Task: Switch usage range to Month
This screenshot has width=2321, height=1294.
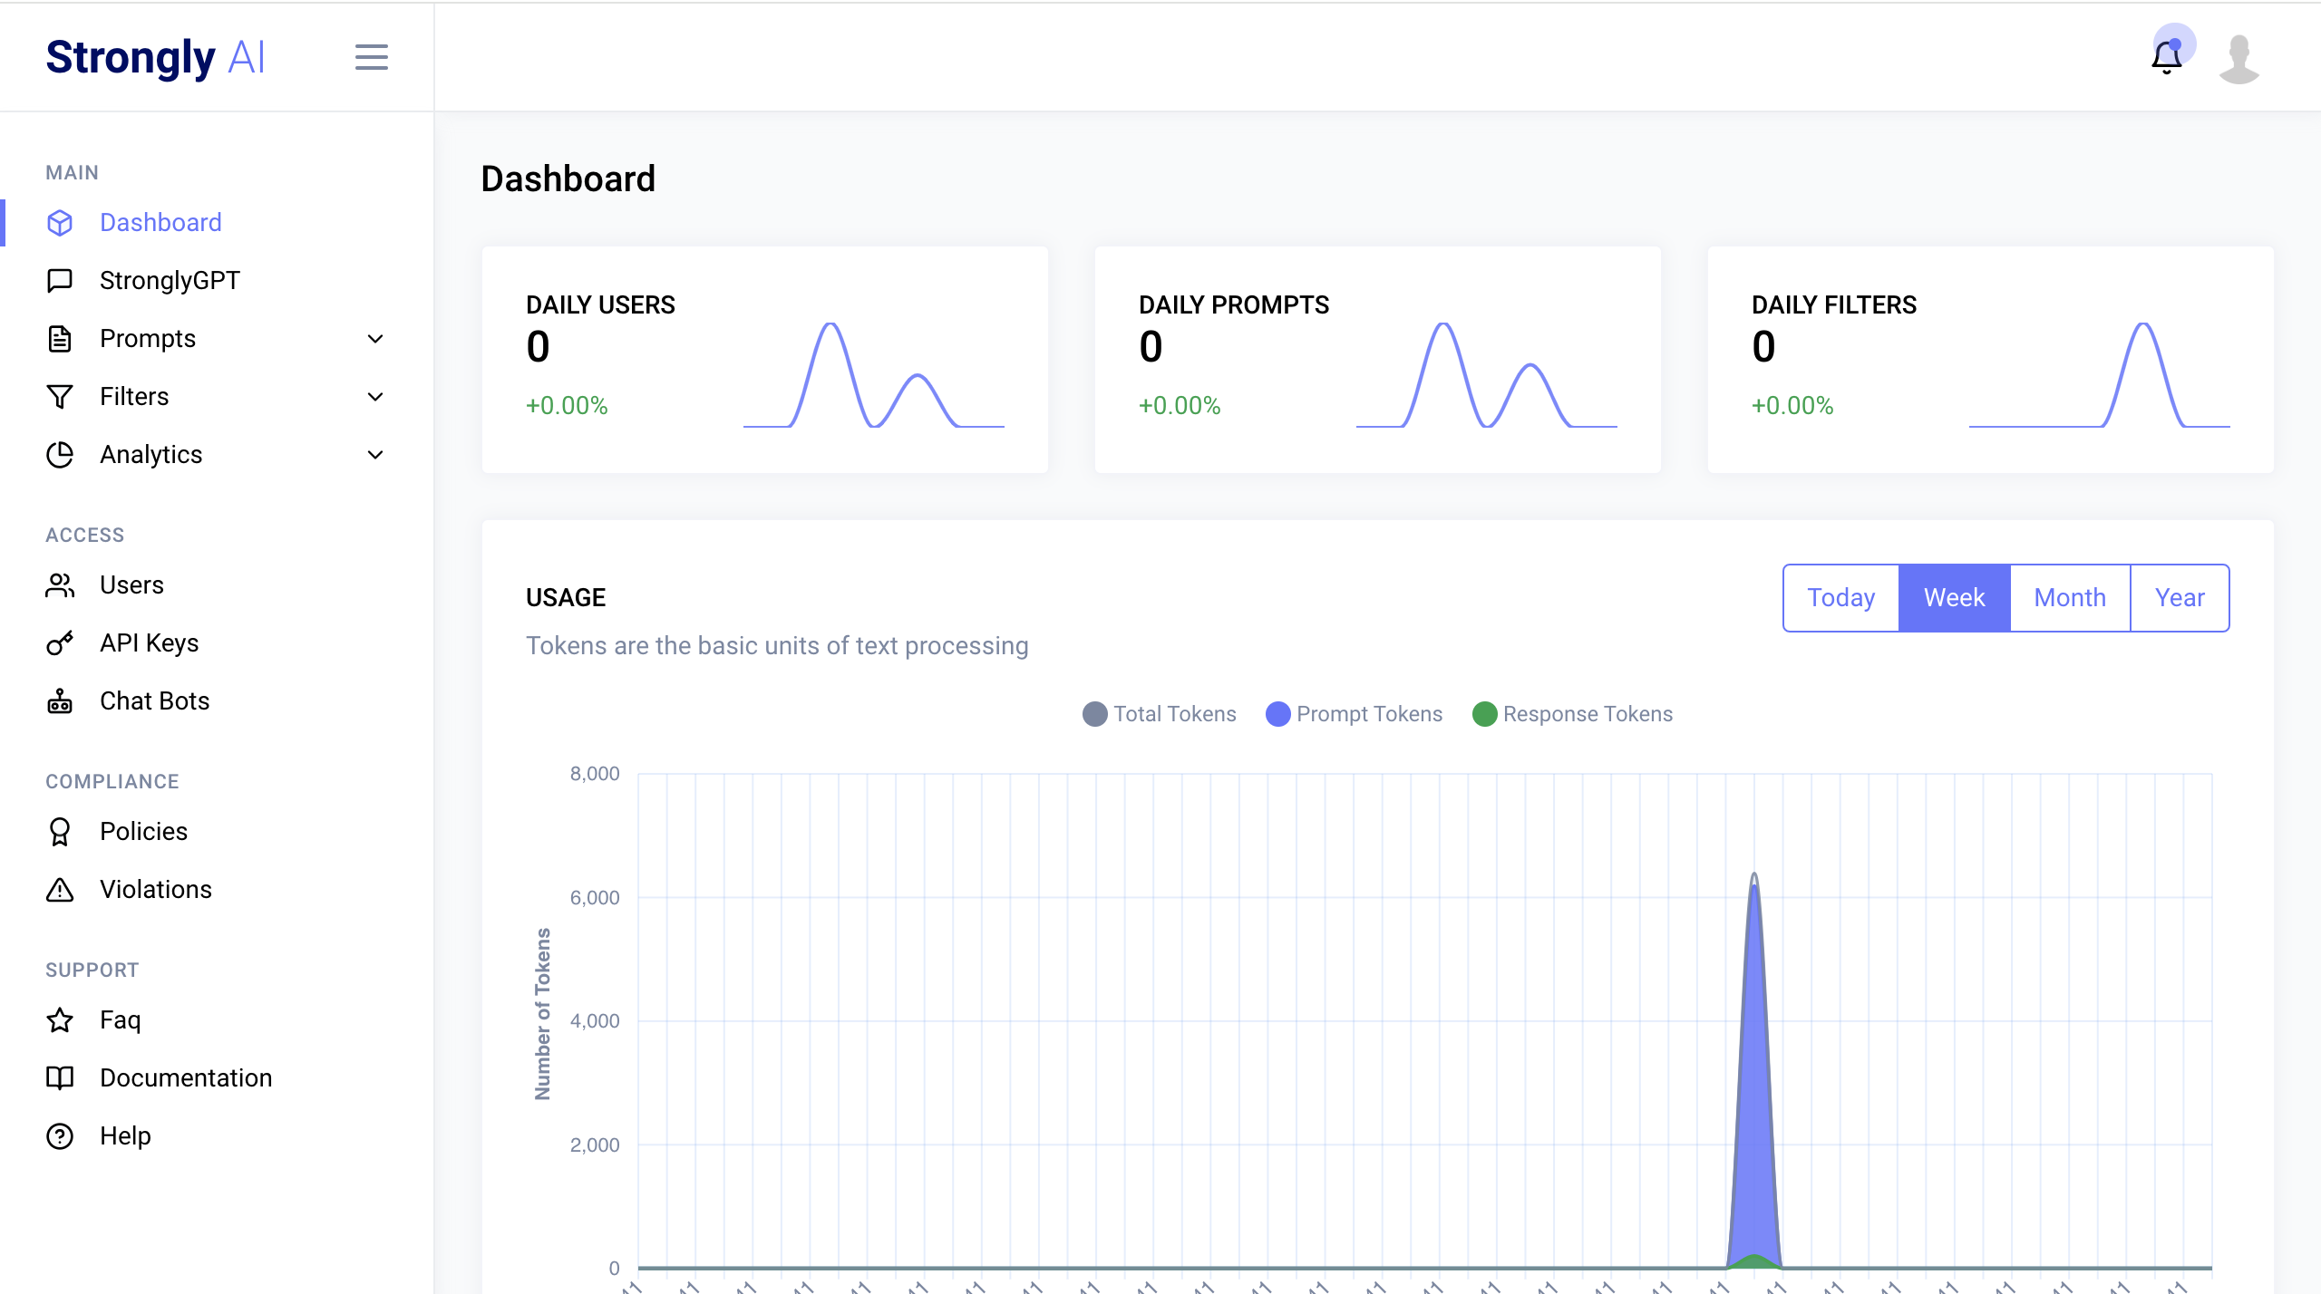Action: click(x=2070, y=598)
